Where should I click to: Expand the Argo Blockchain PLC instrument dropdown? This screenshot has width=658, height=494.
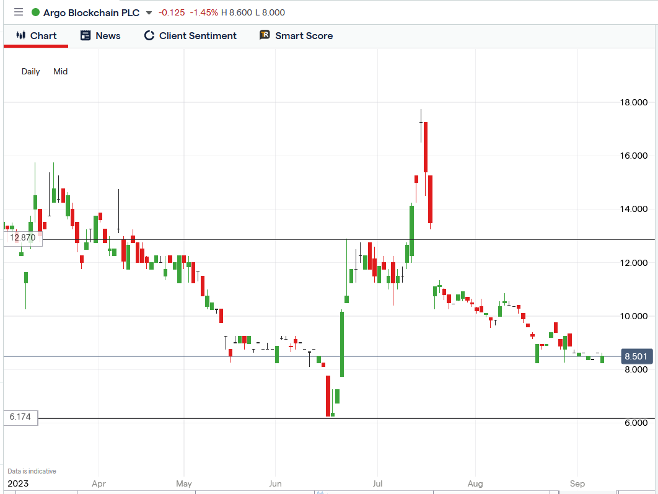click(149, 13)
